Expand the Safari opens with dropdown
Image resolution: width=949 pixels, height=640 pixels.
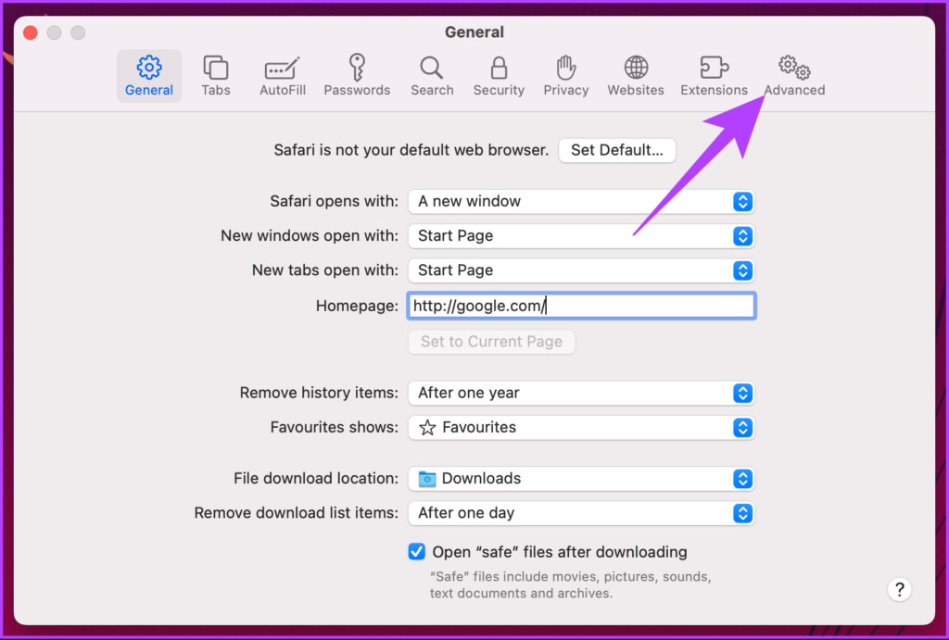581,201
